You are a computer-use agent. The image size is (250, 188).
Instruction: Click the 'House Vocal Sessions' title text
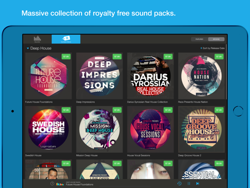pyautogui.click(x=139, y=155)
